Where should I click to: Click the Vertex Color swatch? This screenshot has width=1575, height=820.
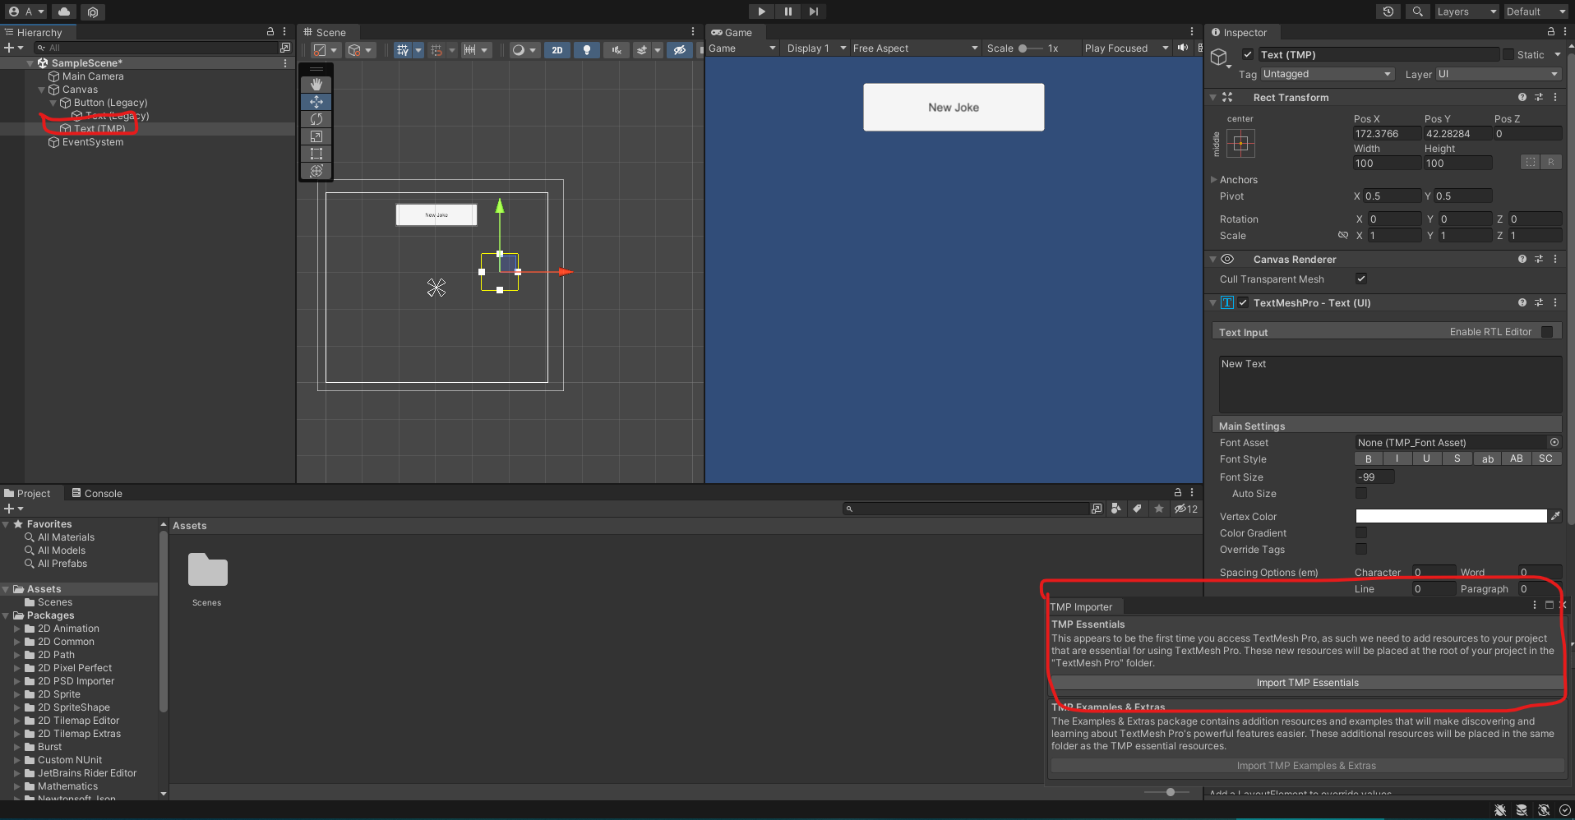(x=1451, y=516)
